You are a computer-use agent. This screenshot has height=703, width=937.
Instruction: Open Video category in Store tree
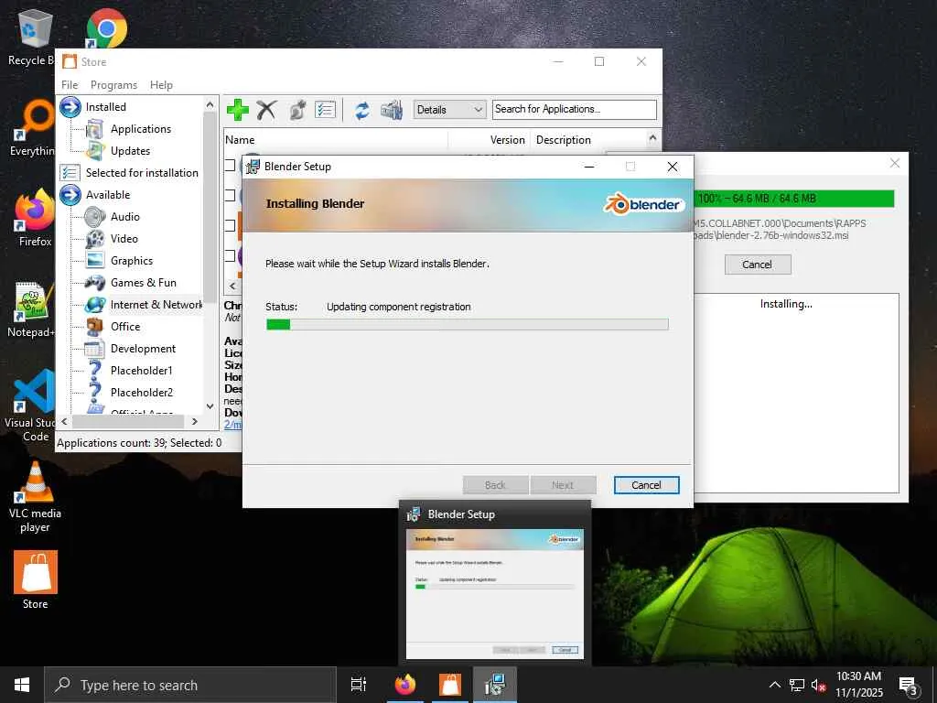tap(124, 239)
